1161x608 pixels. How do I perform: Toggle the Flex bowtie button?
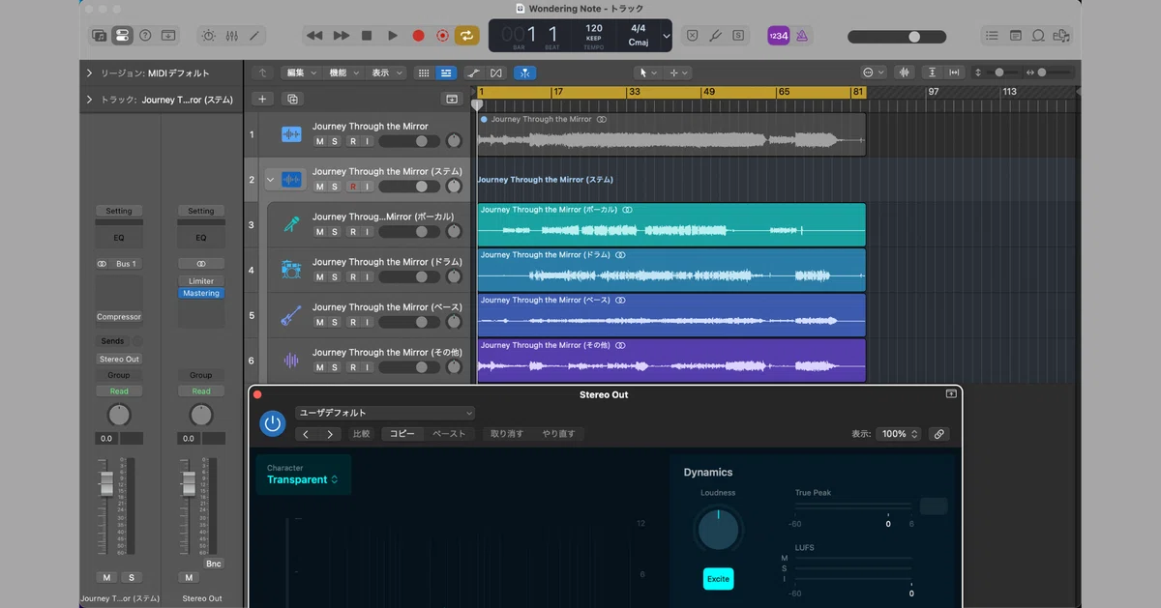point(496,72)
